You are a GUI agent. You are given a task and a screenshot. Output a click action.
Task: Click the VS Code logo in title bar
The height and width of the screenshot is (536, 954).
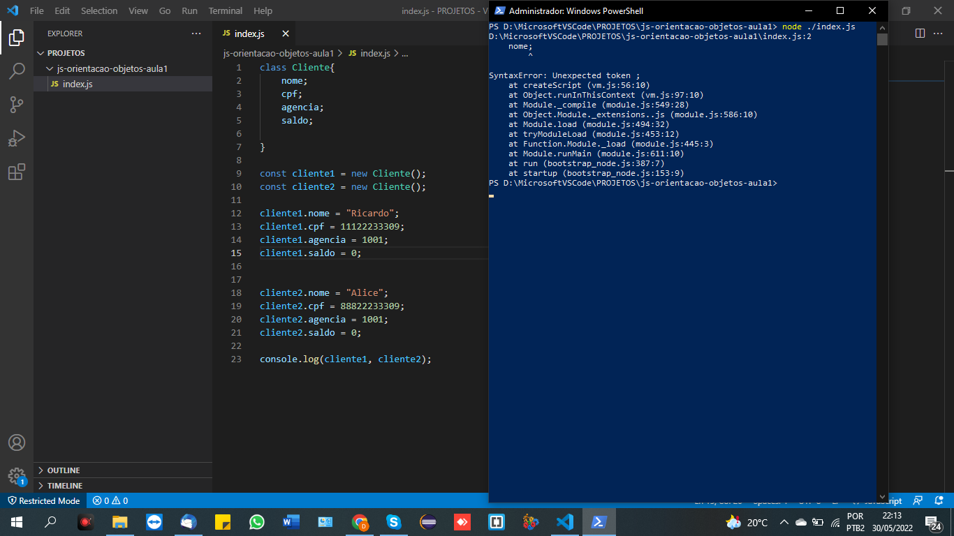click(x=12, y=10)
